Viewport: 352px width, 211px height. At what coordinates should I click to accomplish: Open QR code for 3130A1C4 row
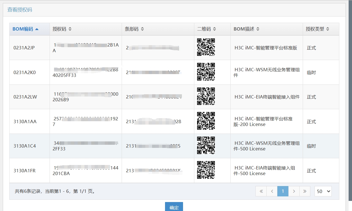(206, 145)
